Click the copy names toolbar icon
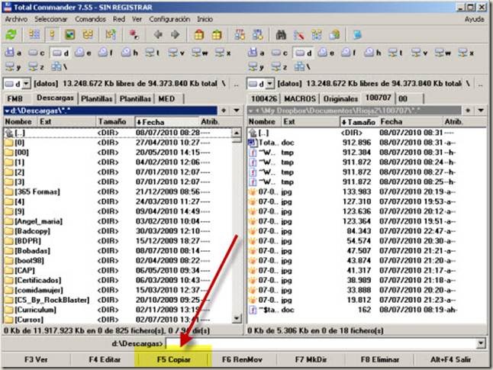493x370 pixels. (x=334, y=34)
